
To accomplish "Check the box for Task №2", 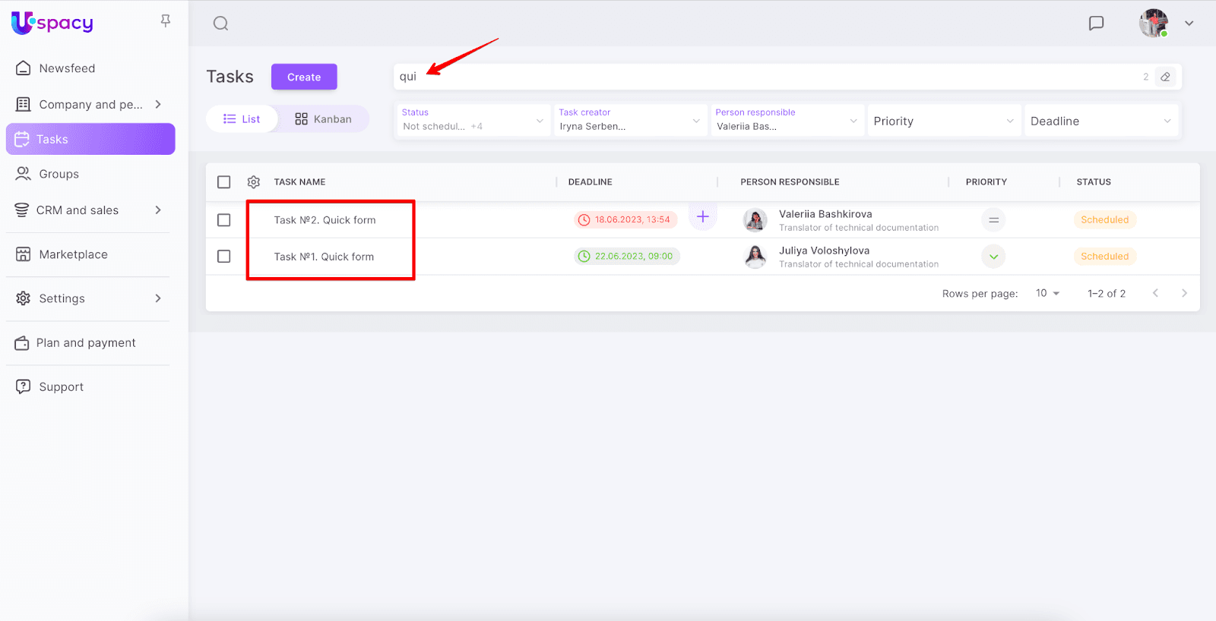I will (x=224, y=220).
